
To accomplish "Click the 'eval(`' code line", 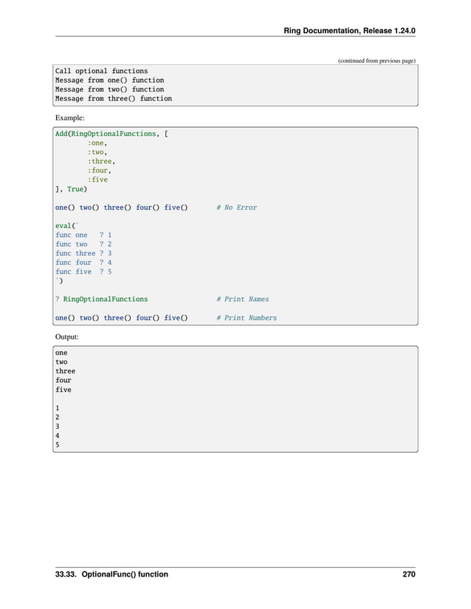I will [66, 226].
